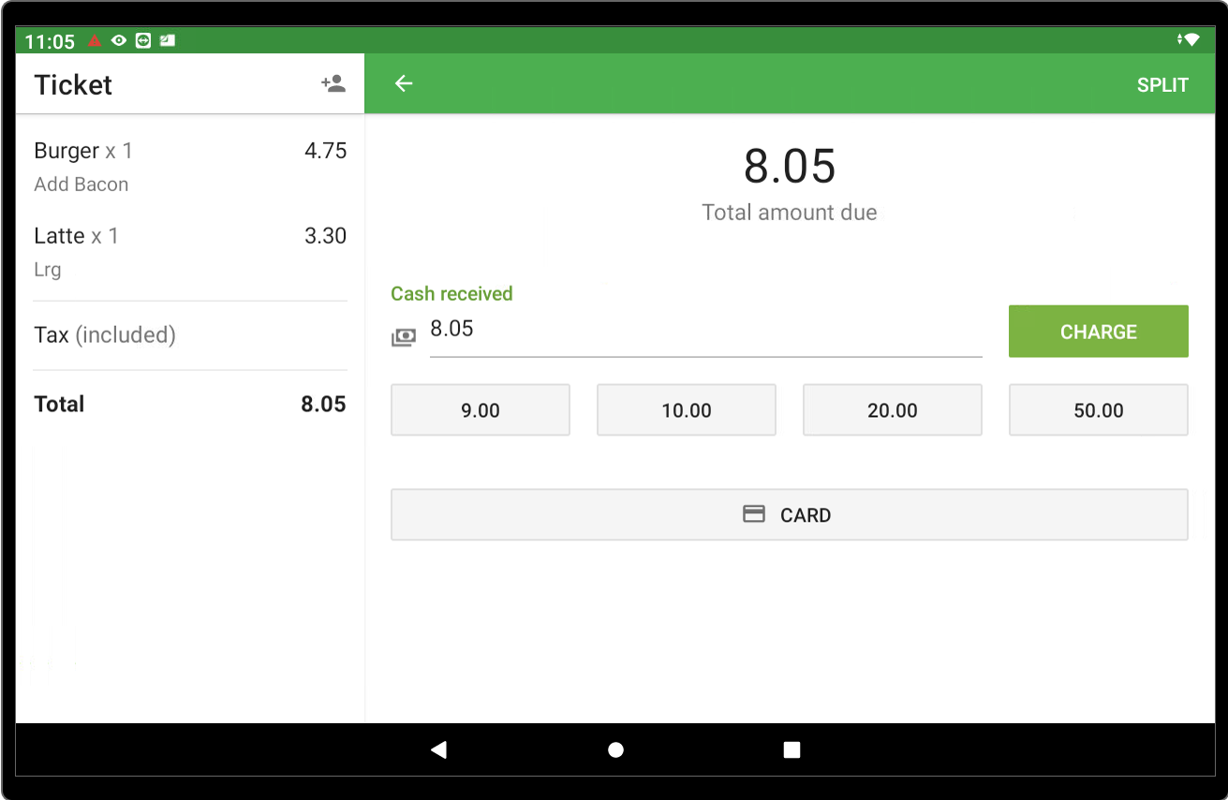This screenshot has width=1228, height=800.
Task: Tap the Ticket header title
Action: (x=73, y=85)
